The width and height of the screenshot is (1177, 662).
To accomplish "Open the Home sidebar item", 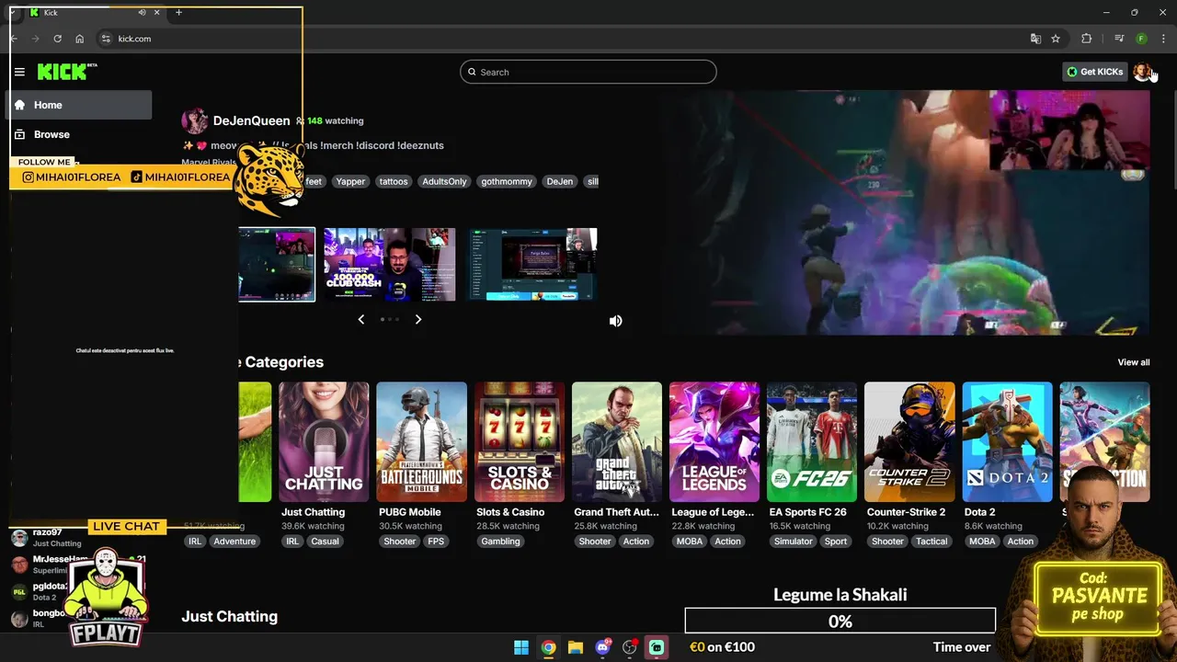I will click(79, 105).
